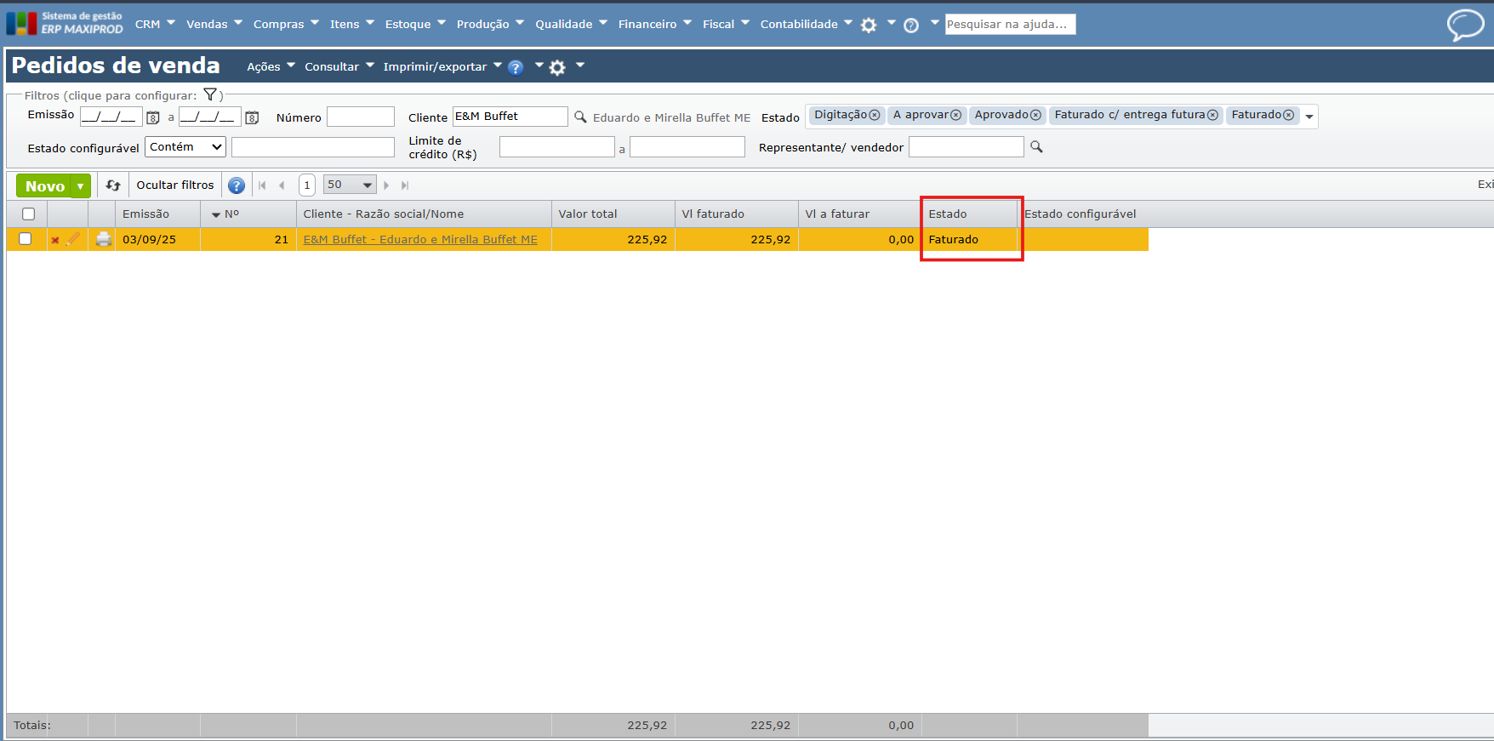Click the Cliente filter input field
The width and height of the screenshot is (1494, 741).
click(510, 117)
